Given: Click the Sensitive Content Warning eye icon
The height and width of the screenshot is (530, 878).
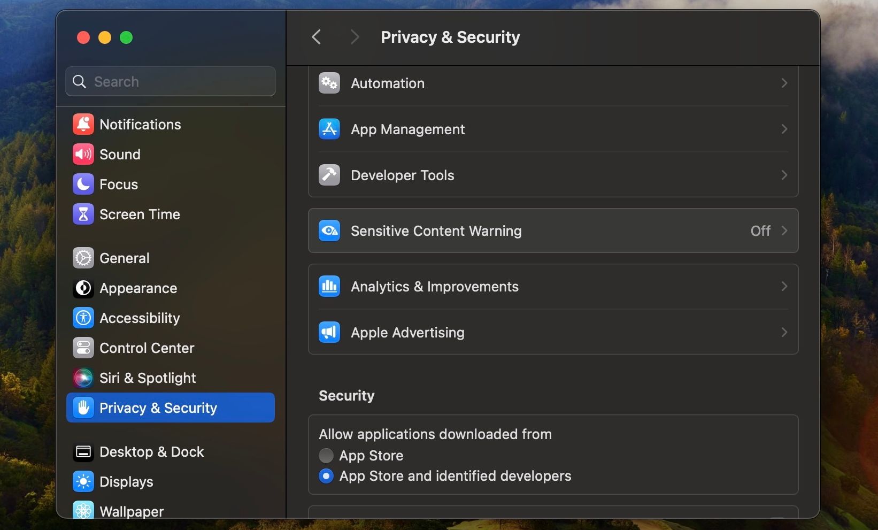Looking at the screenshot, I should pyautogui.click(x=329, y=231).
